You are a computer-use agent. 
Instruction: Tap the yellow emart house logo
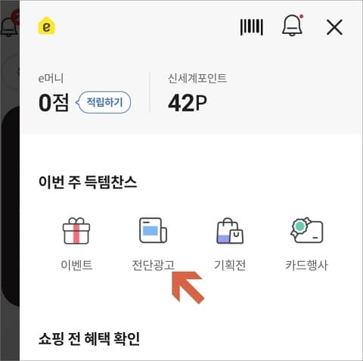(46, 26)
